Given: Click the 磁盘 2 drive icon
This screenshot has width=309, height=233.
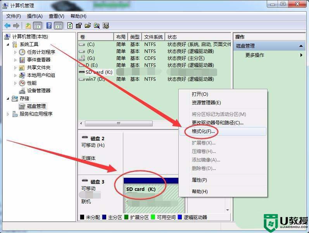Looking at the screenshot, I should pyautogui.click(x=85, y=137).
